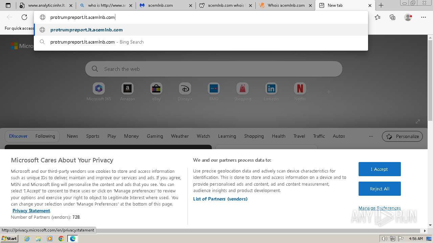Screen dimensions: 433x243
Task: Open Weather feed category
Action: (180, 136)
